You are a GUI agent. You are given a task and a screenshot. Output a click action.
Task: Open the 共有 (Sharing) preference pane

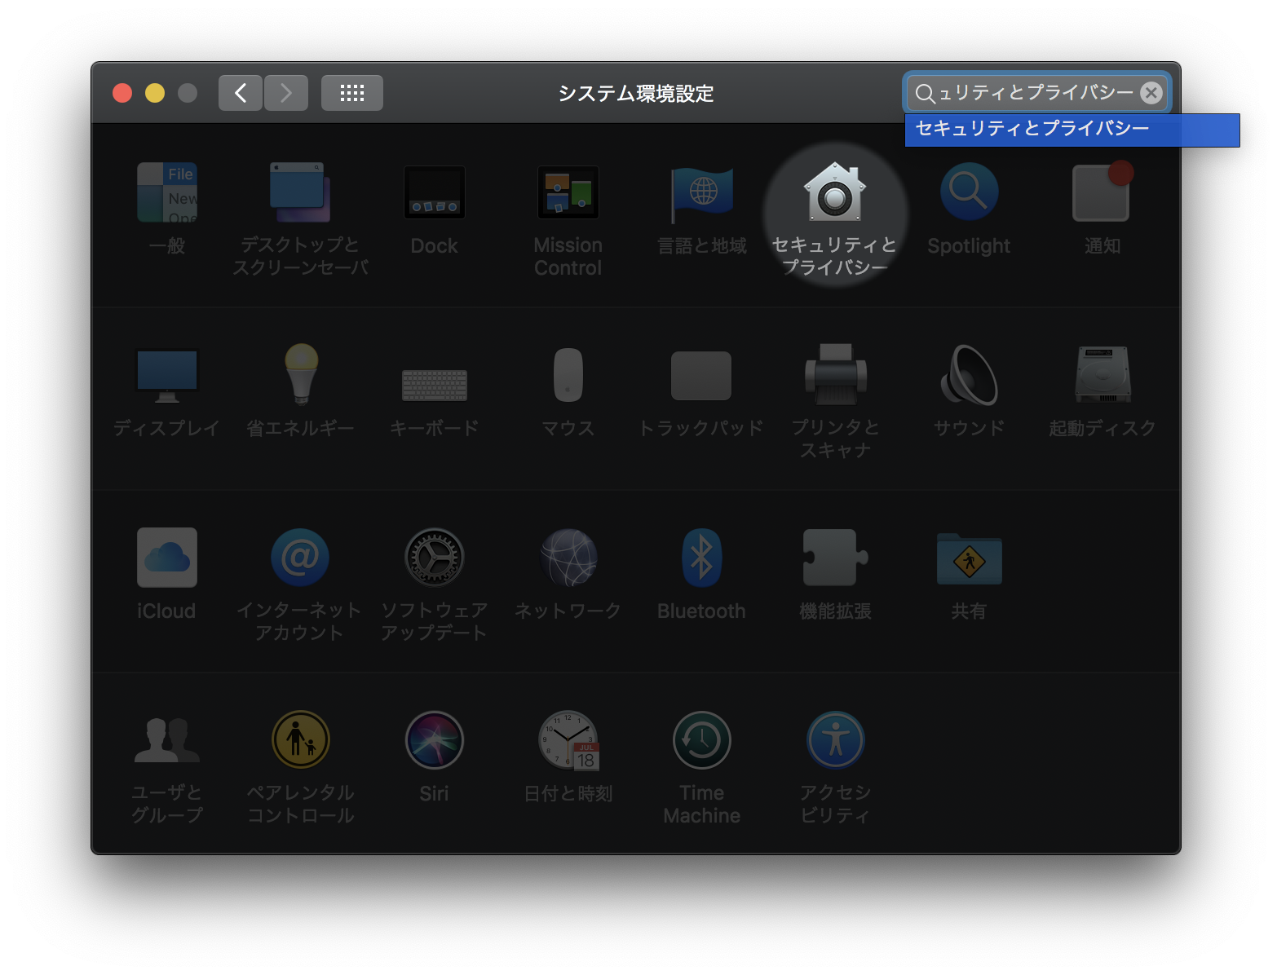[x=968, y=559]
